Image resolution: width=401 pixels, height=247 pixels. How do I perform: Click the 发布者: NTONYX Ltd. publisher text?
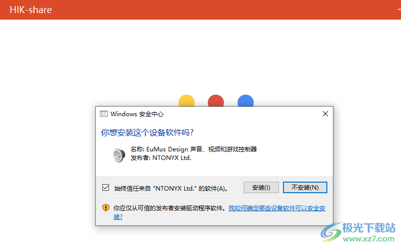click(x=161, y=158)
